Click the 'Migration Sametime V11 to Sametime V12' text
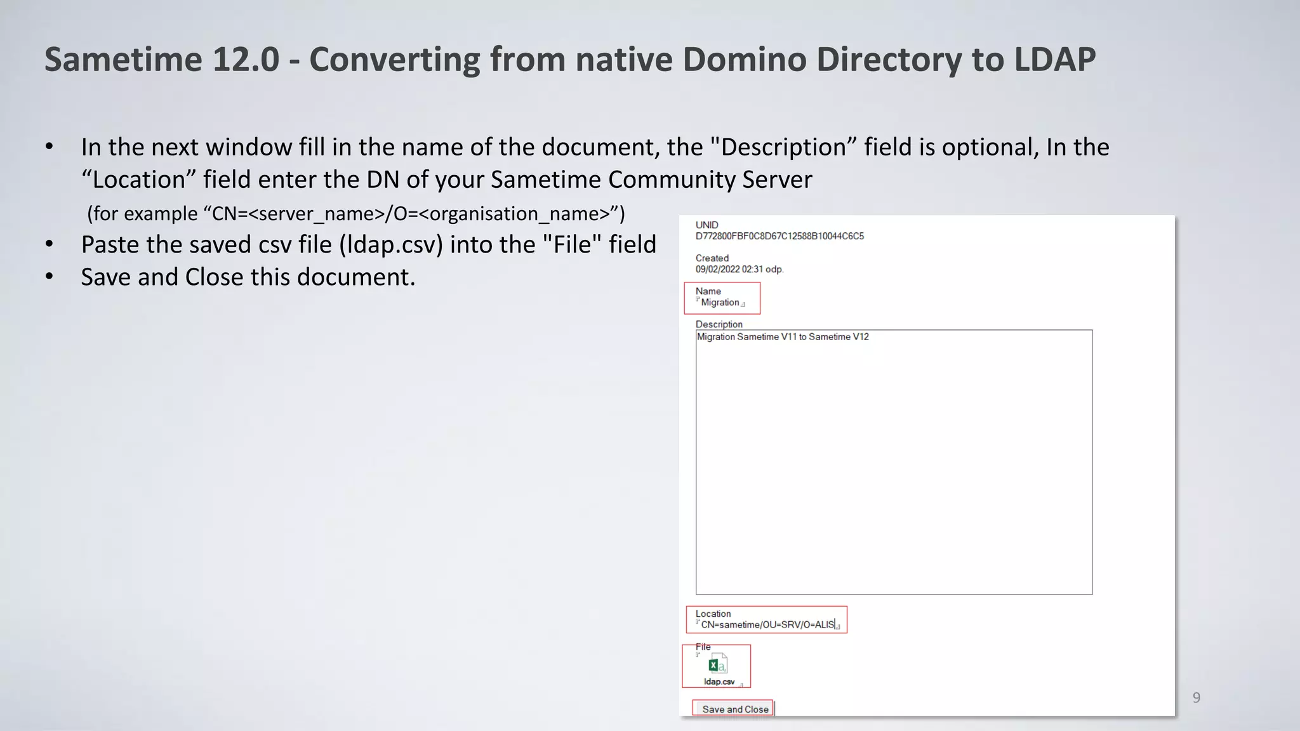Viewport: 1300px width, 731px height. click(x=783, y=337)
